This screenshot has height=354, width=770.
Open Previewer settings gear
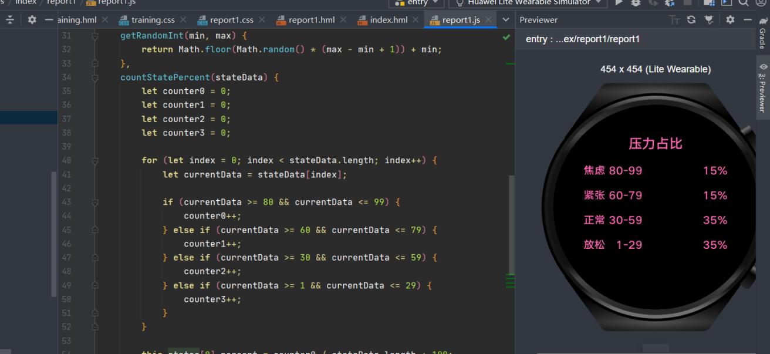730,20
